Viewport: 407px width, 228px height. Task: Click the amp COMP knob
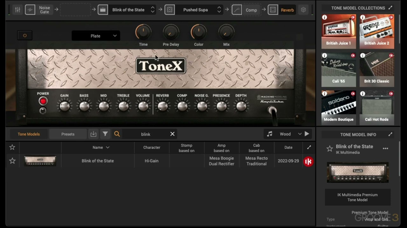(182, 106)
